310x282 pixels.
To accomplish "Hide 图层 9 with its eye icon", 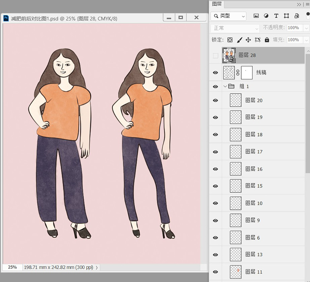I will [216, 221].
